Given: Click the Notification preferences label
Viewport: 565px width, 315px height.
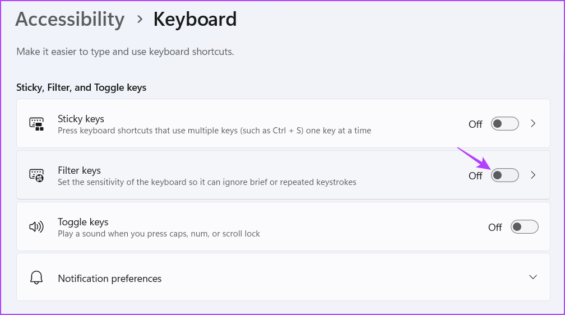Looking at the screenshot, I should click(x=109, y=279).
